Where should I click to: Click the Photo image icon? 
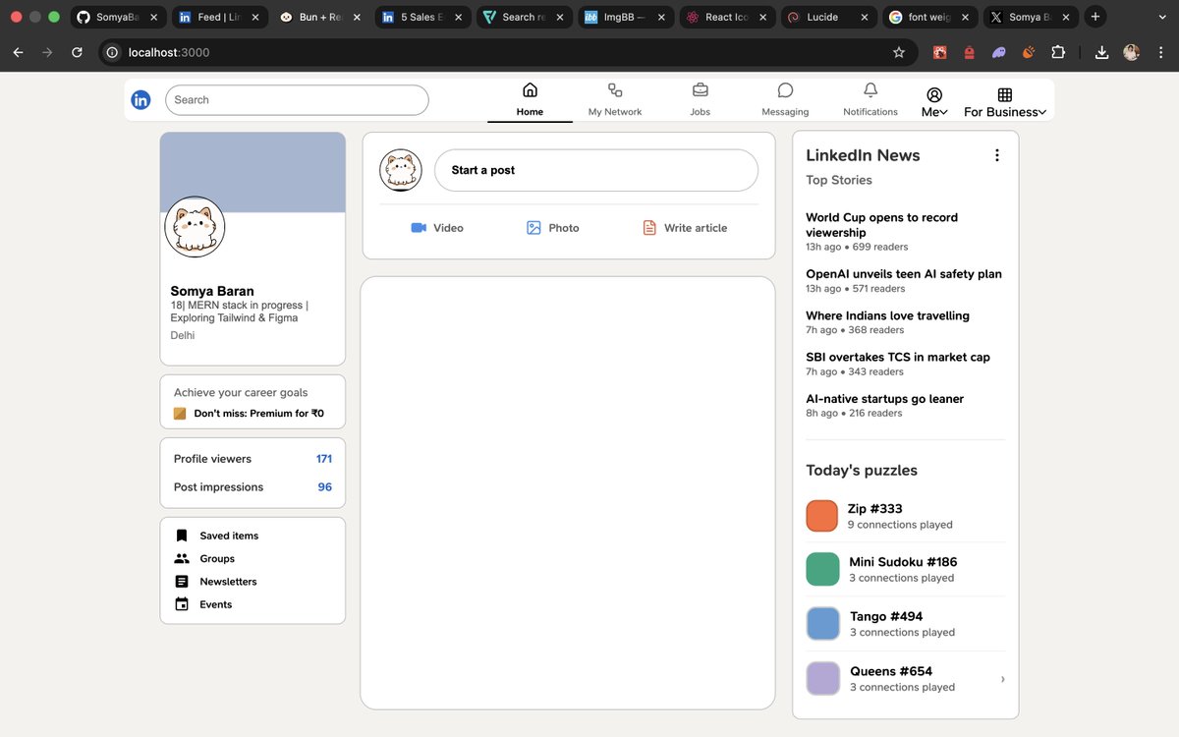pyautogui.click(x=533, y=228)
